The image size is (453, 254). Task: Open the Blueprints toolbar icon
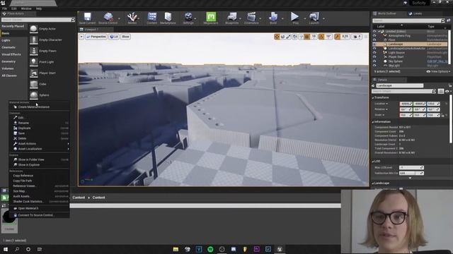pos(232,17)
